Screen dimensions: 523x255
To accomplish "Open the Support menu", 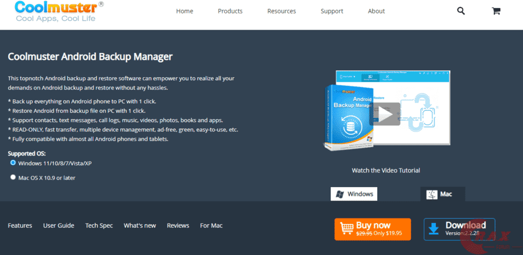I will [332, 11].
